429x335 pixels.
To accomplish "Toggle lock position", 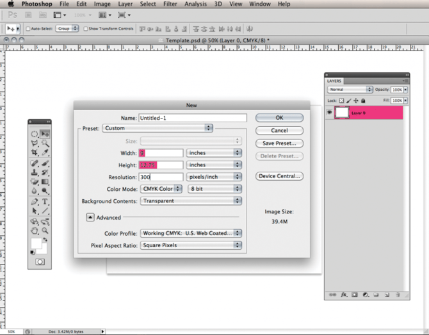I will click(x=355, y=101).
